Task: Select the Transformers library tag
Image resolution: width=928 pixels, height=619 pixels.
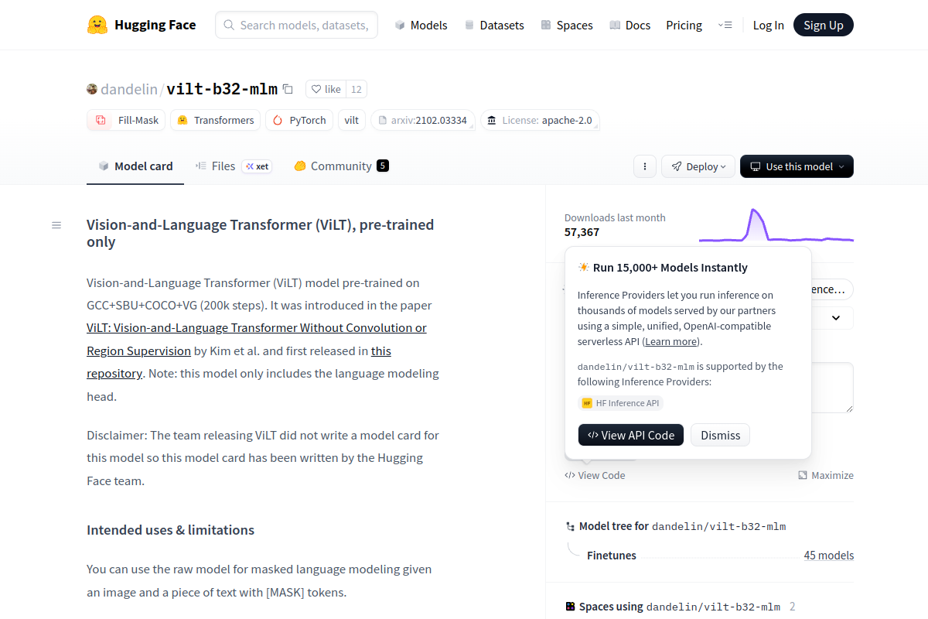Action: [215, 120]
